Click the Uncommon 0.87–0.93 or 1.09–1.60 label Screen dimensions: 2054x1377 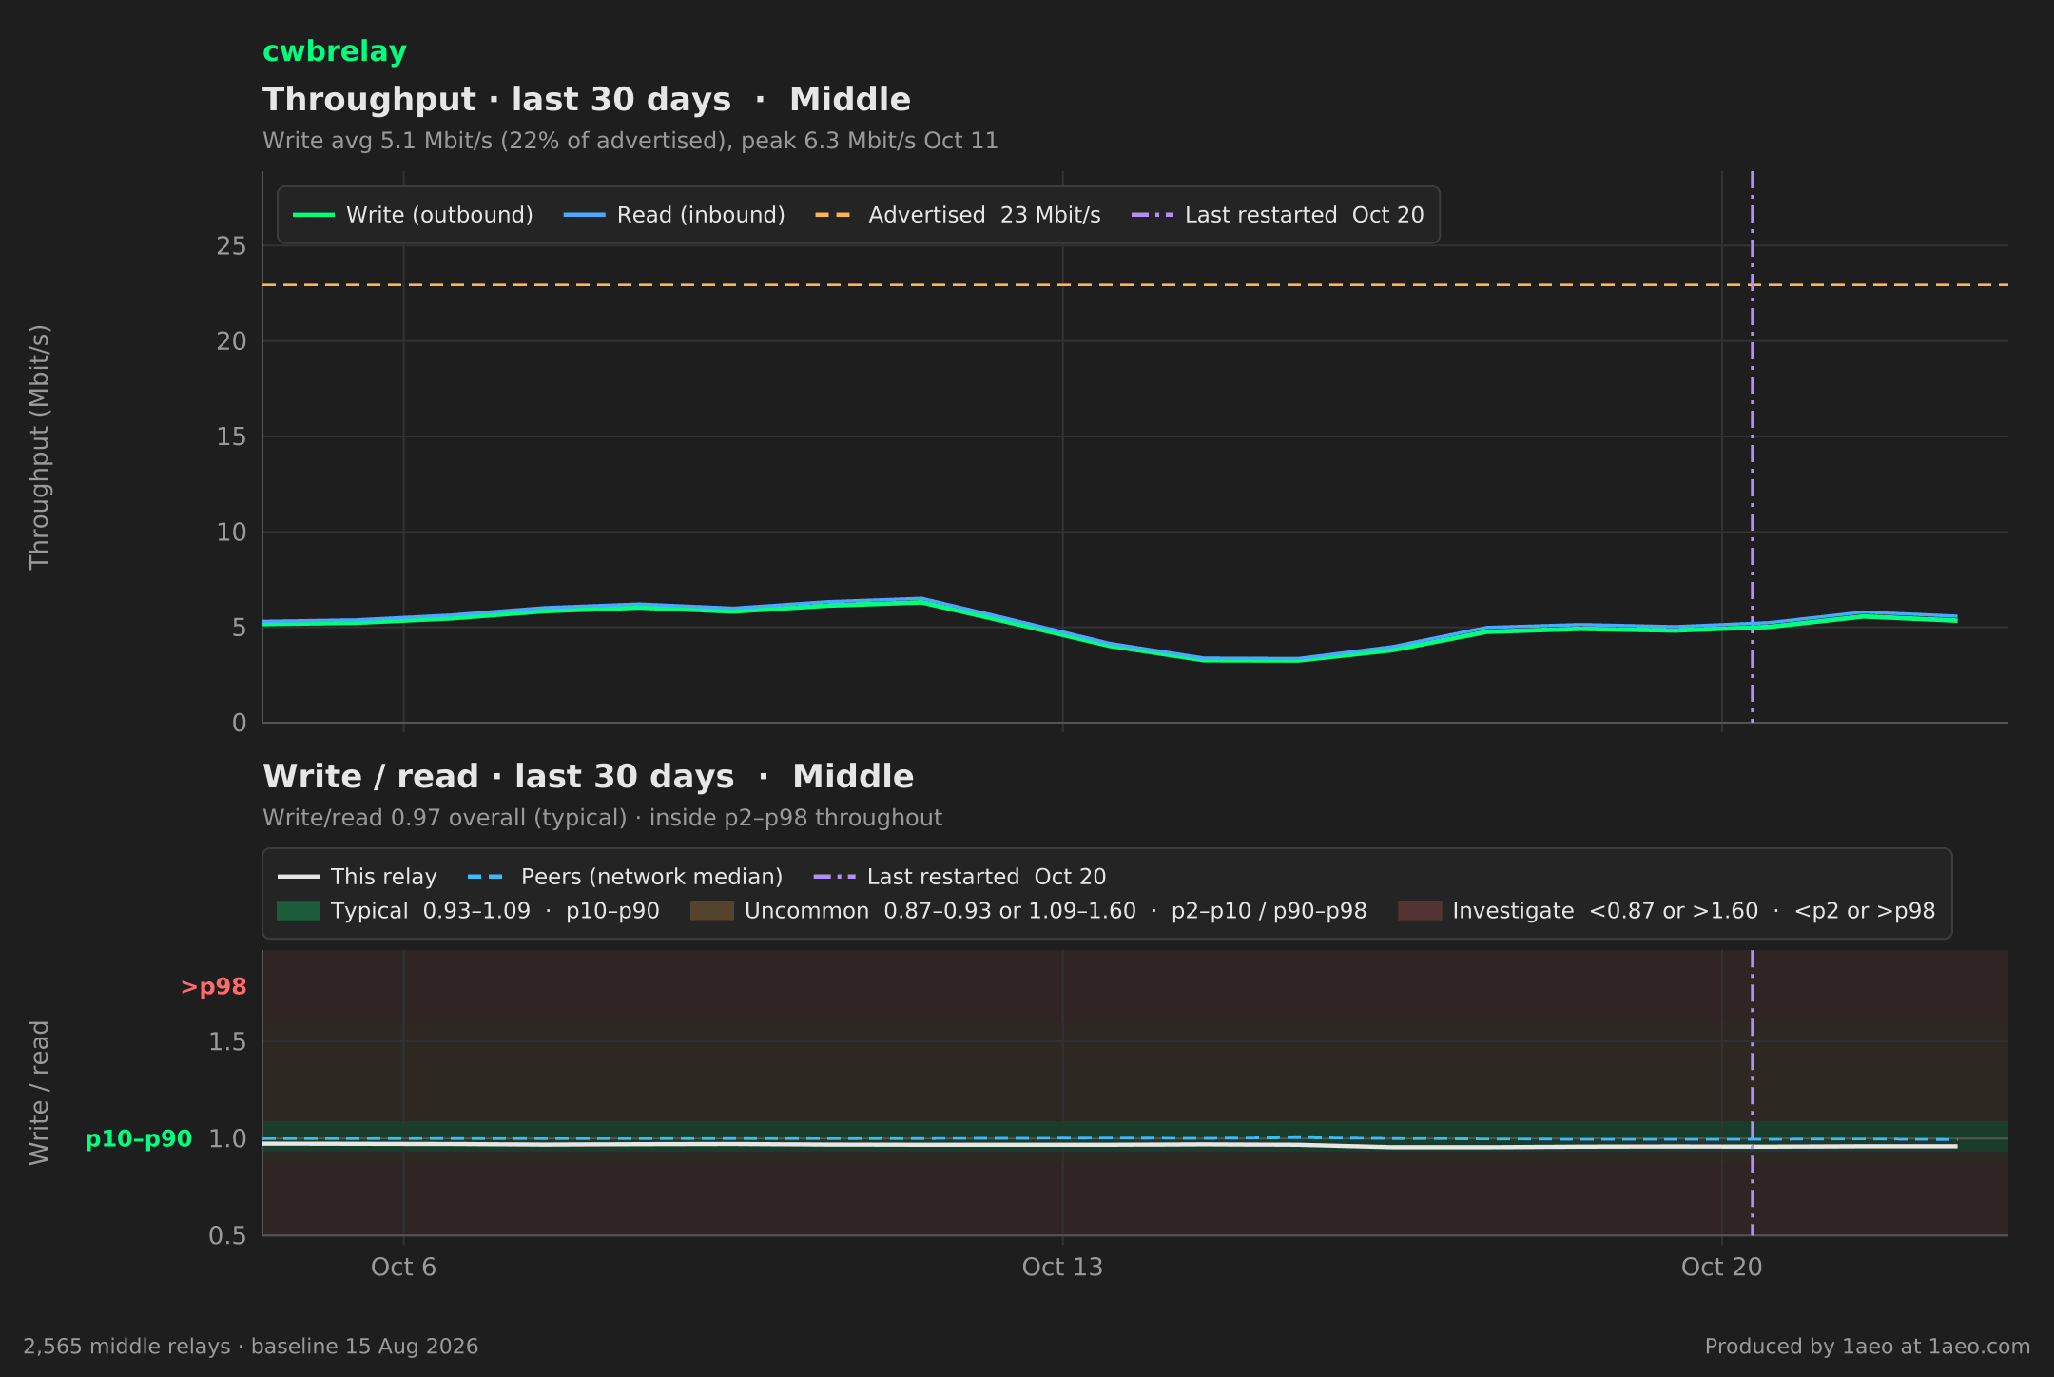tap(1056, 911)
